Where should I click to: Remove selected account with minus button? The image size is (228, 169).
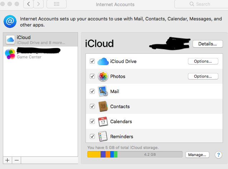[16, 160]
